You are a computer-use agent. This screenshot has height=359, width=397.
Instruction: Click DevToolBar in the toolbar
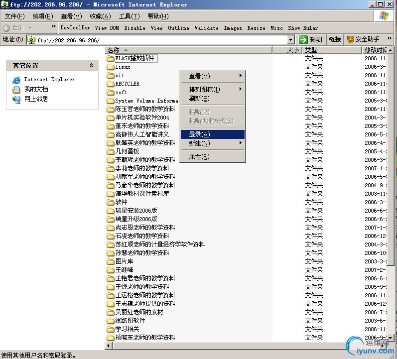75,28
